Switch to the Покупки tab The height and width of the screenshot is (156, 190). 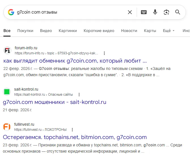point(25,31)
